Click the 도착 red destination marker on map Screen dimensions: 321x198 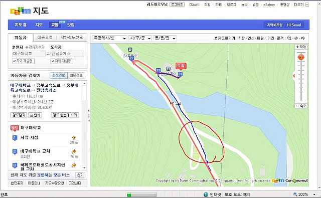point(181,66)
